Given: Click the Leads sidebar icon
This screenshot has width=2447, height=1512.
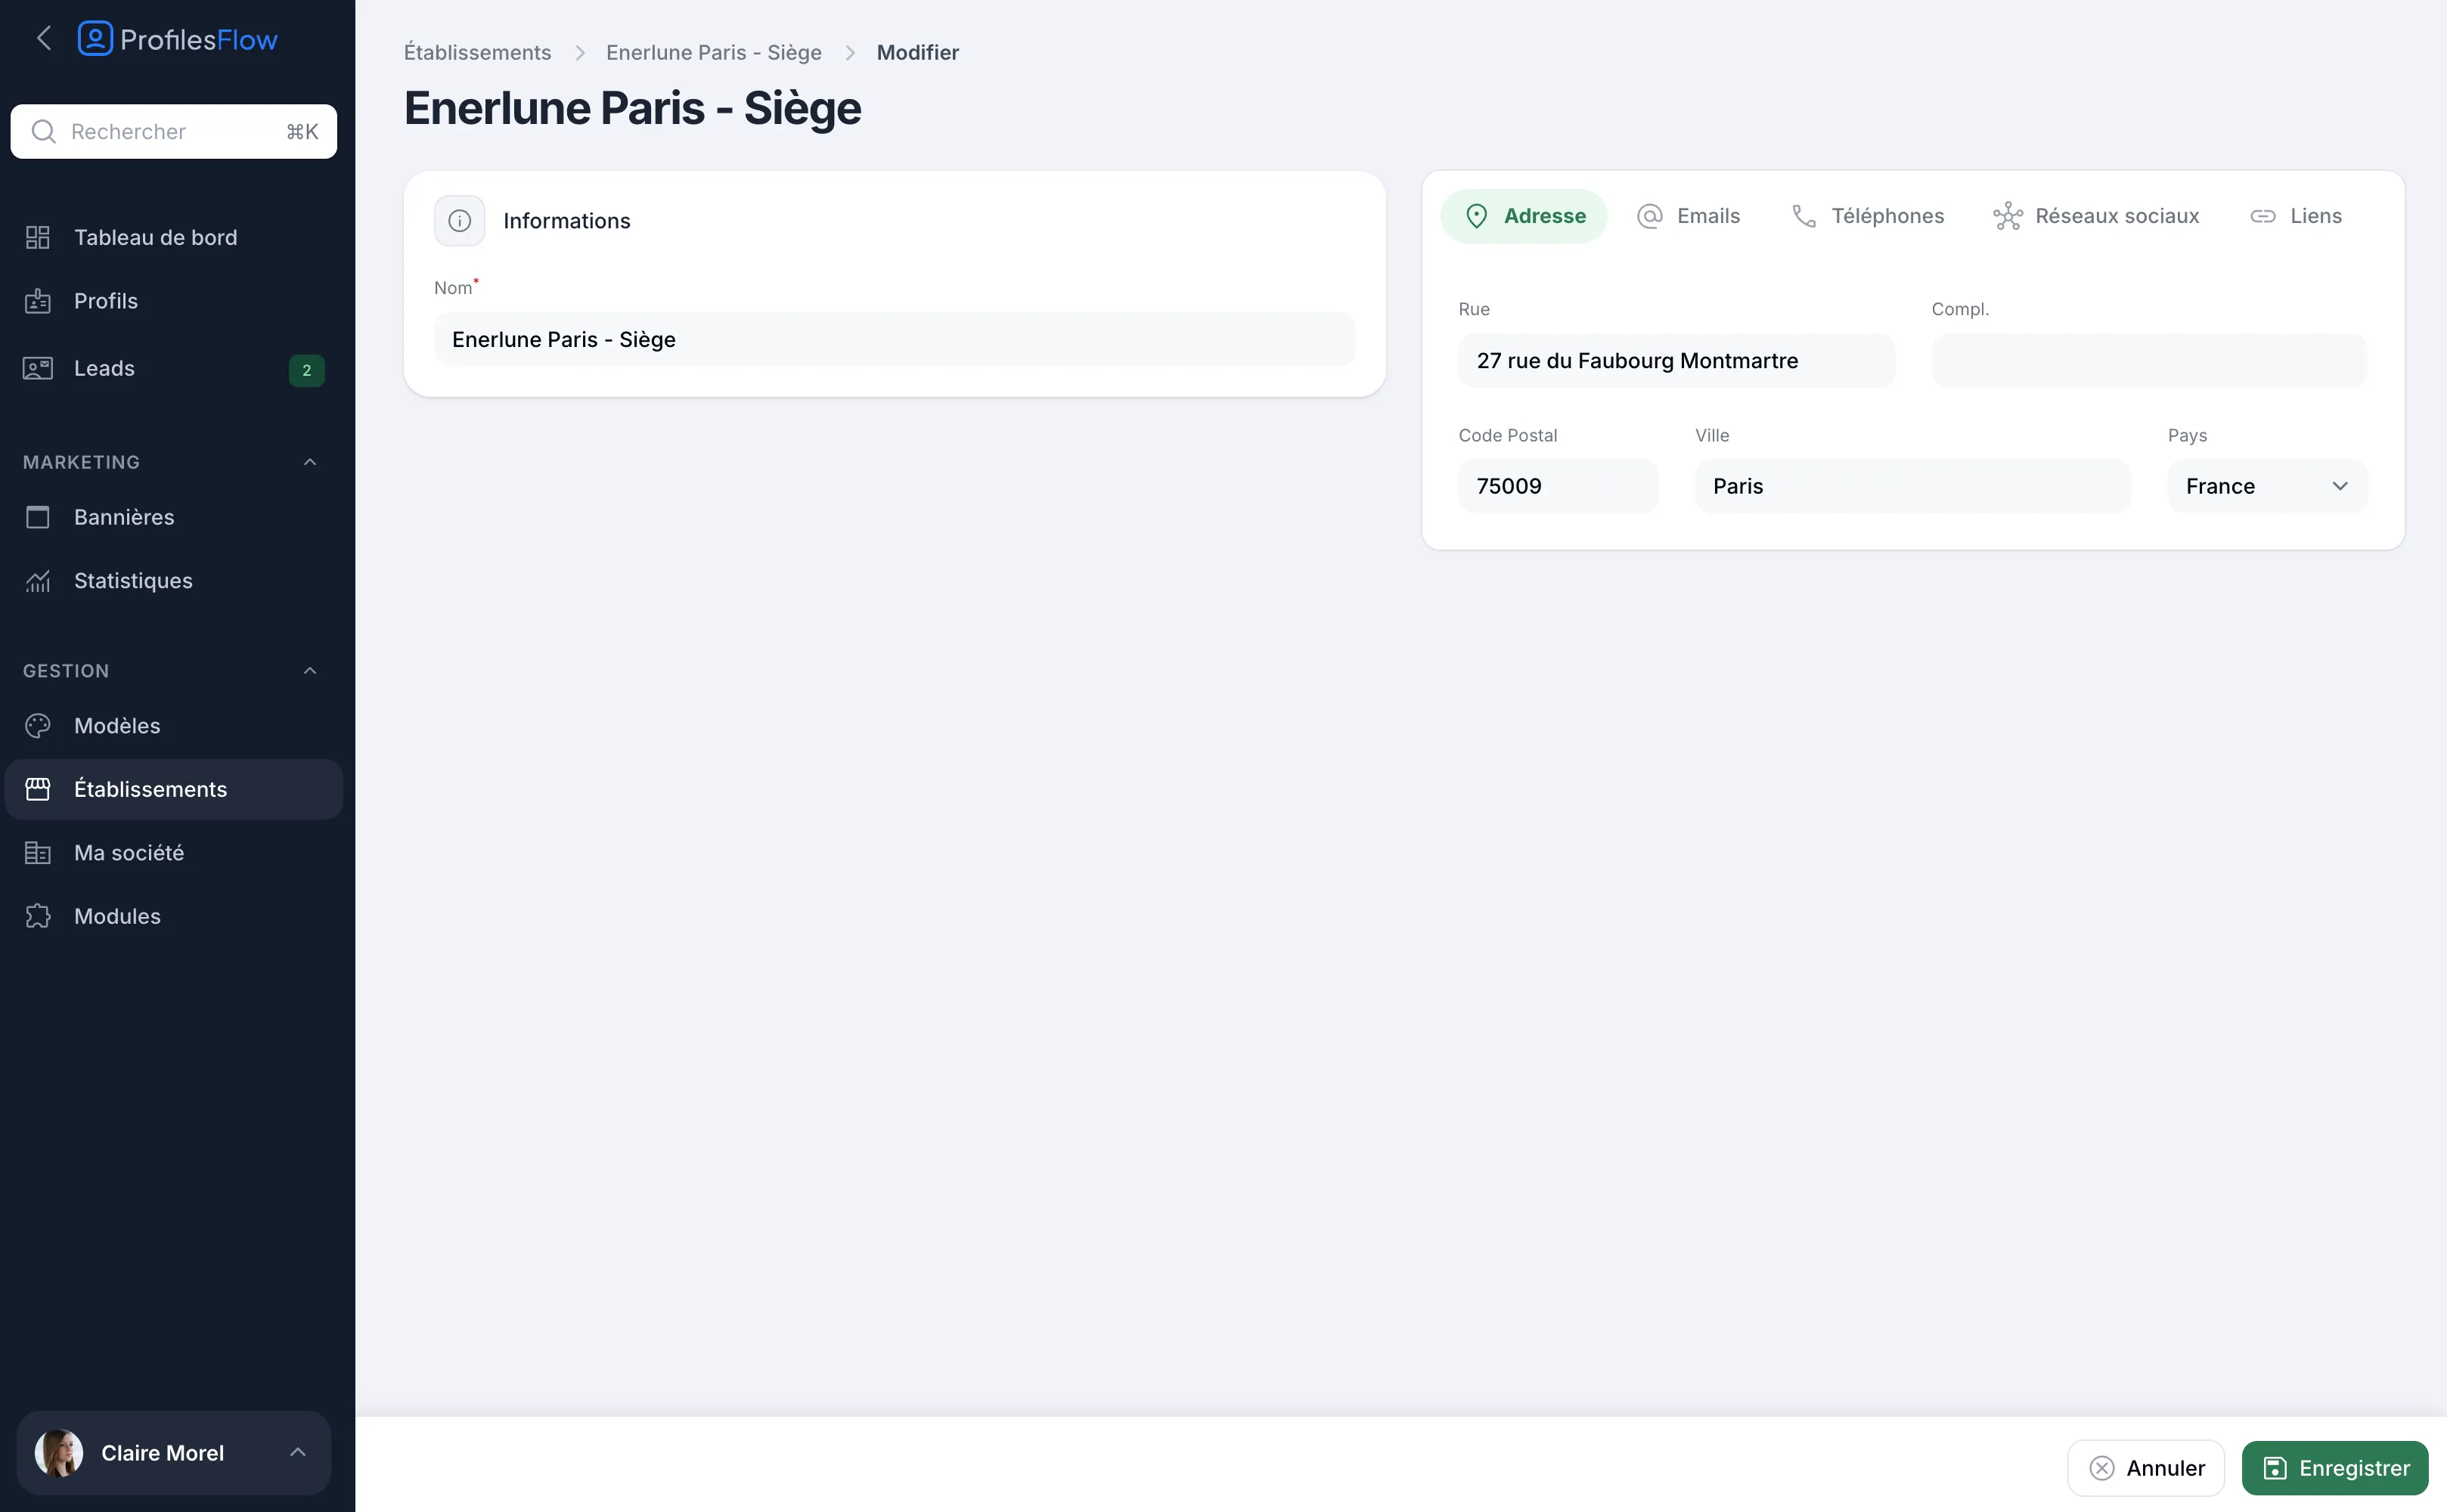Looking at the screenshot, I should coord(38,368).
